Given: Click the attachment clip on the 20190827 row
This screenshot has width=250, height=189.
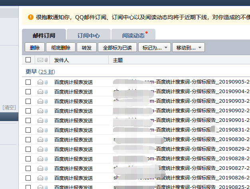Looking at the screenshot, I should click(46, 169).
